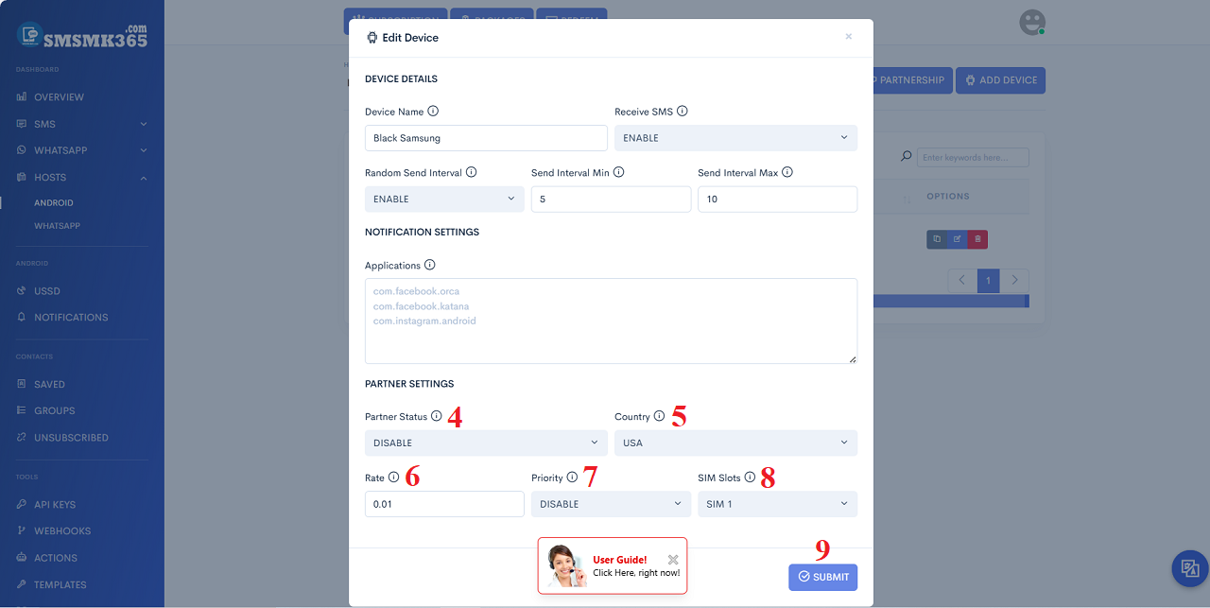The image size is (1210, 608).
Task: Click the OPTIONS column header
Action: (948, 197)
